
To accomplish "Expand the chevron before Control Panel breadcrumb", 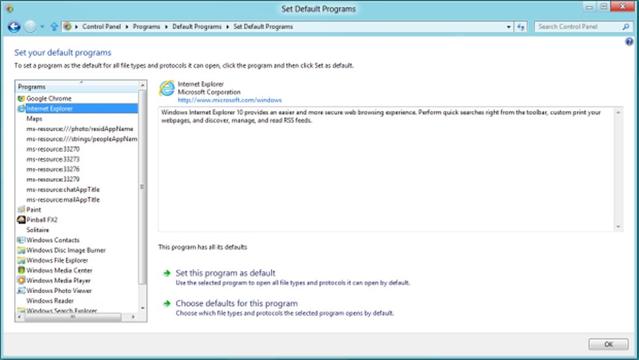I will click(76, 27).
